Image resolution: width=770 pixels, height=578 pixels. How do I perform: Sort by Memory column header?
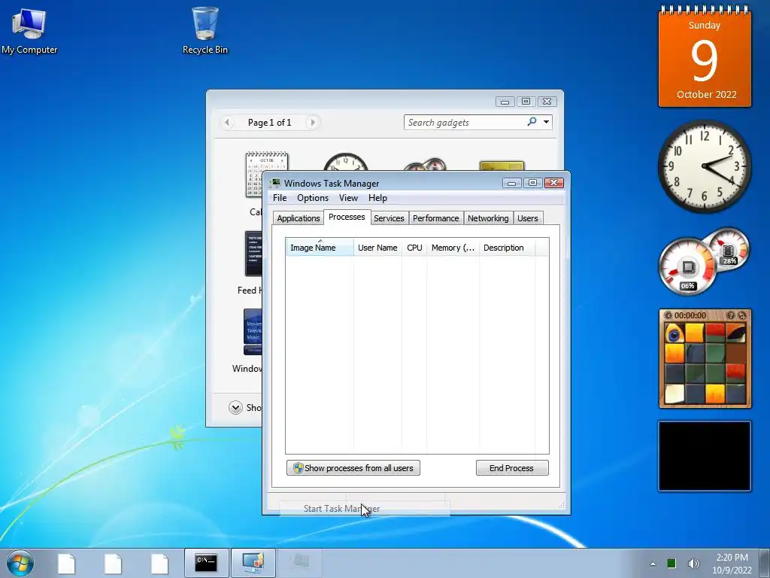[453, 248]
